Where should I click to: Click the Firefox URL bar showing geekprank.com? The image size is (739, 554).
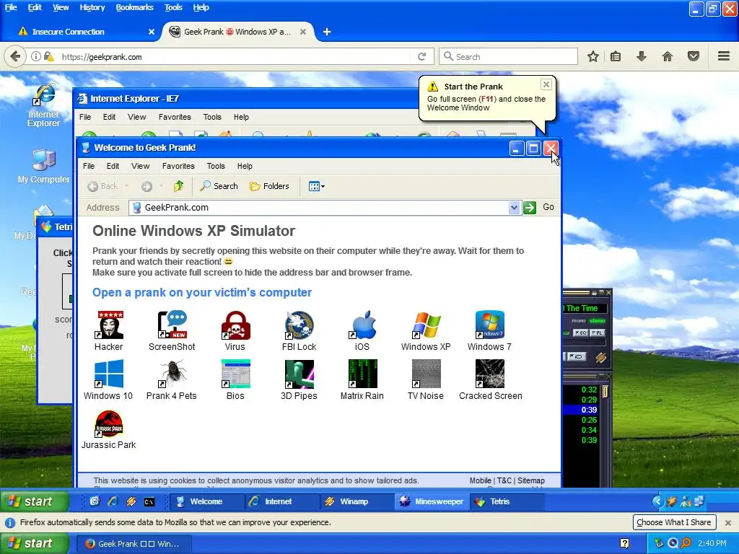coord(235,56)
